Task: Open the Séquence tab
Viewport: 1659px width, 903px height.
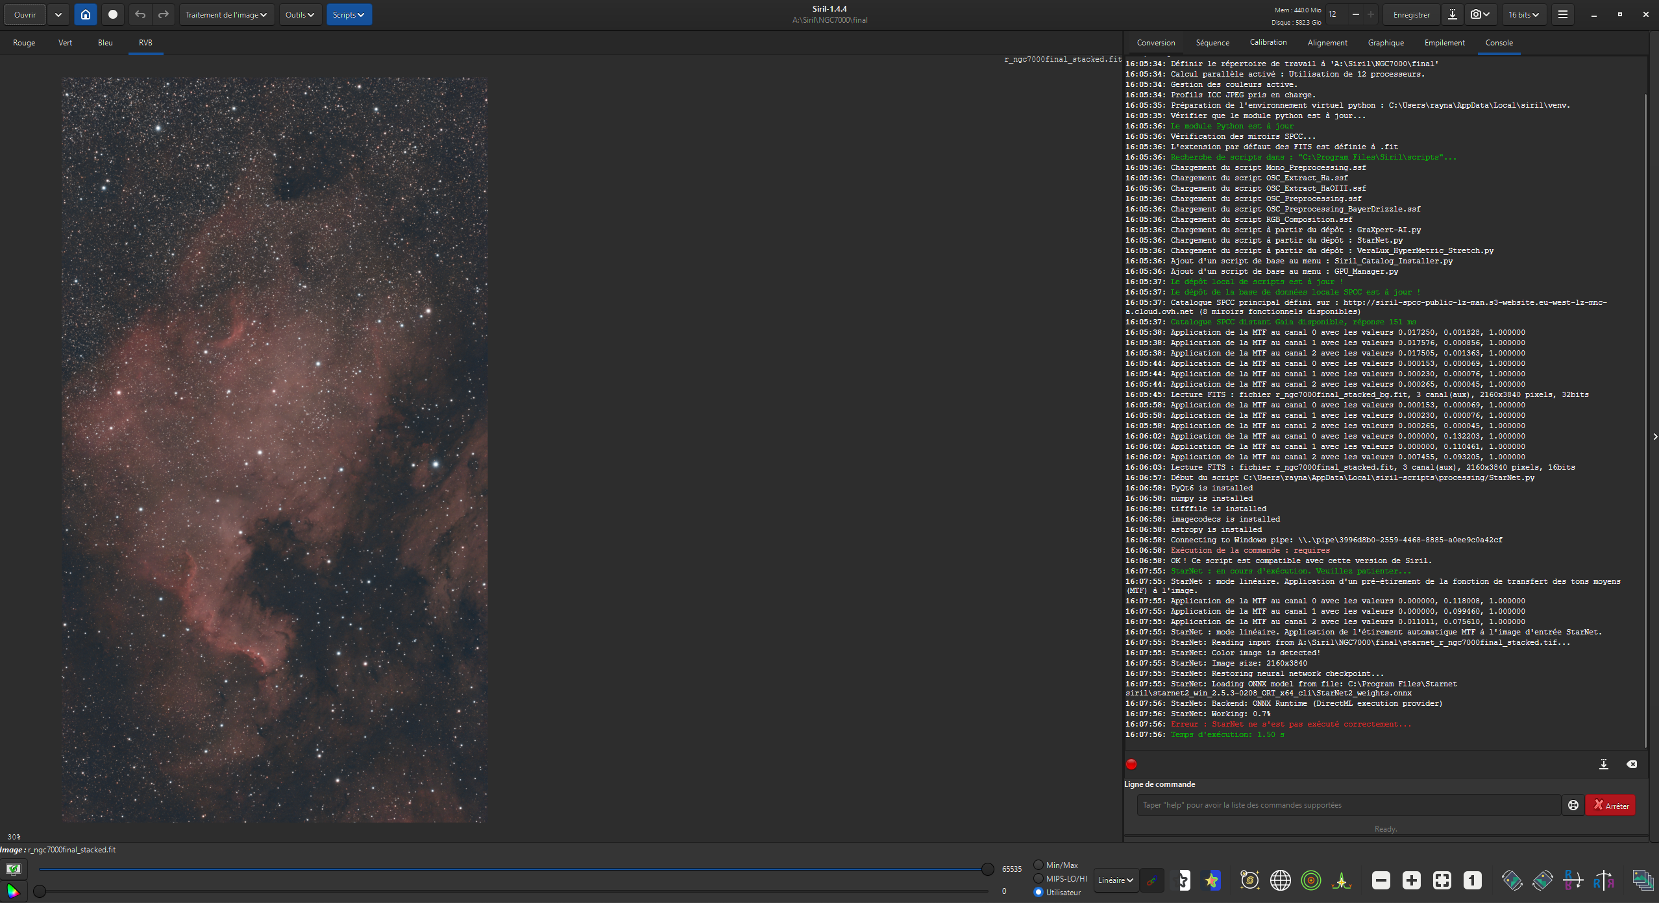Action: tap(1212, 43)
